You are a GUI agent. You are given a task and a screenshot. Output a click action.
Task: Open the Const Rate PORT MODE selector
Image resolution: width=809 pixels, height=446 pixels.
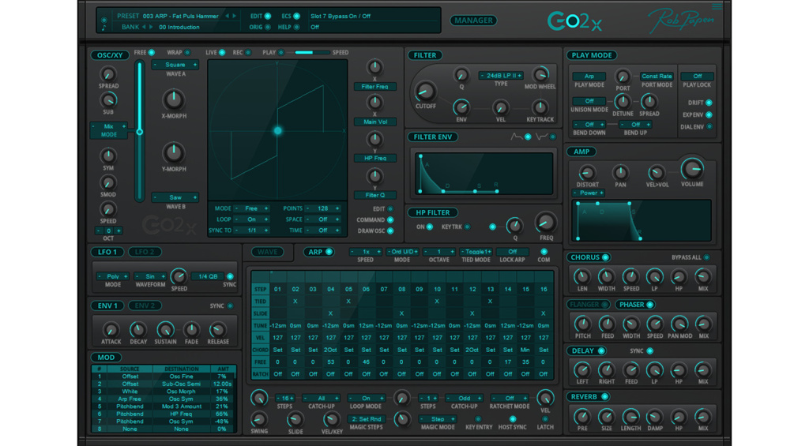click(x=657, y=77)
